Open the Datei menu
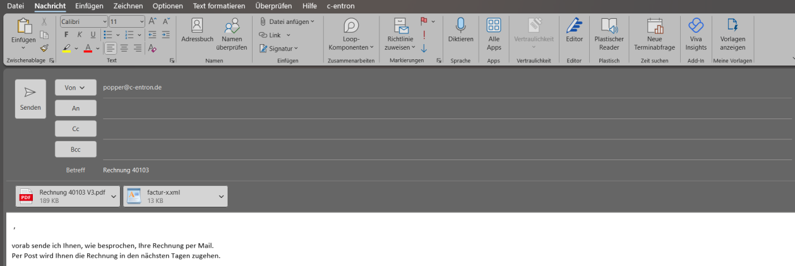795x266 pixels. [15, 6]
